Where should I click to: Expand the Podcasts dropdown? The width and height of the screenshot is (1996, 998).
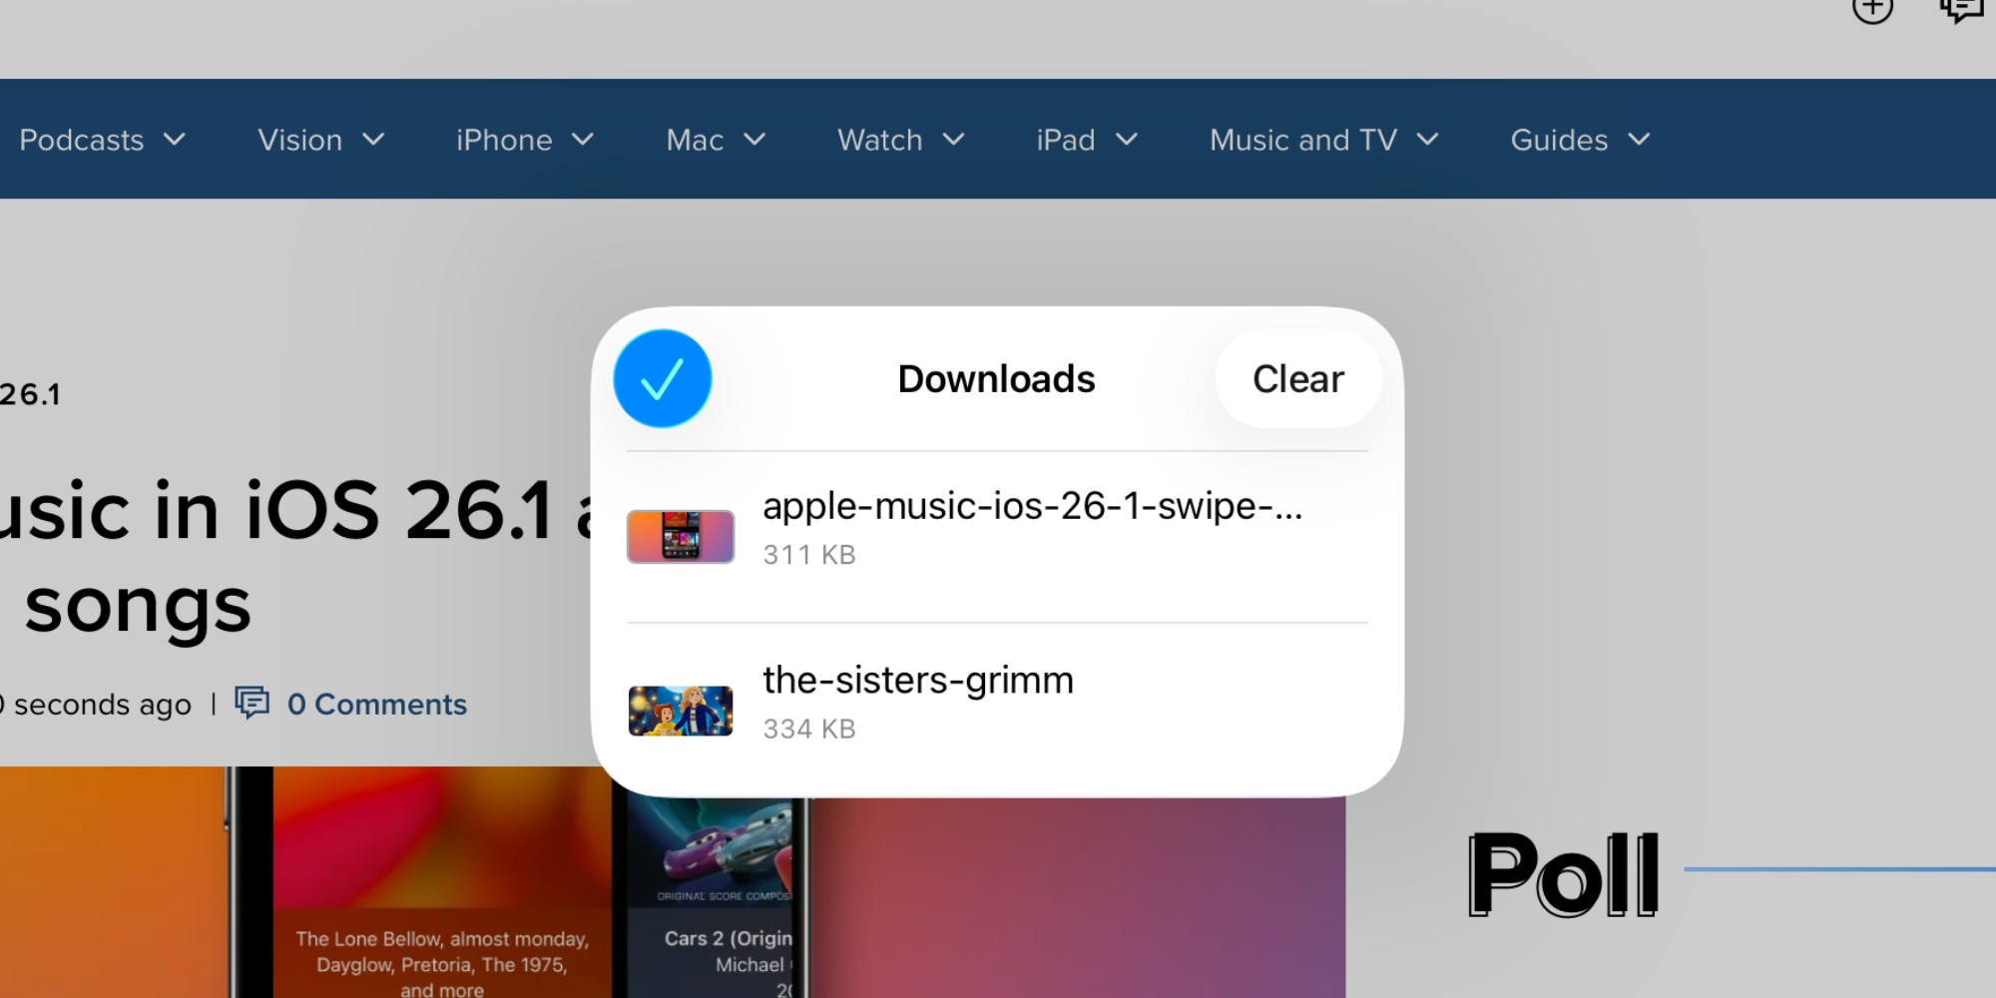101,140
